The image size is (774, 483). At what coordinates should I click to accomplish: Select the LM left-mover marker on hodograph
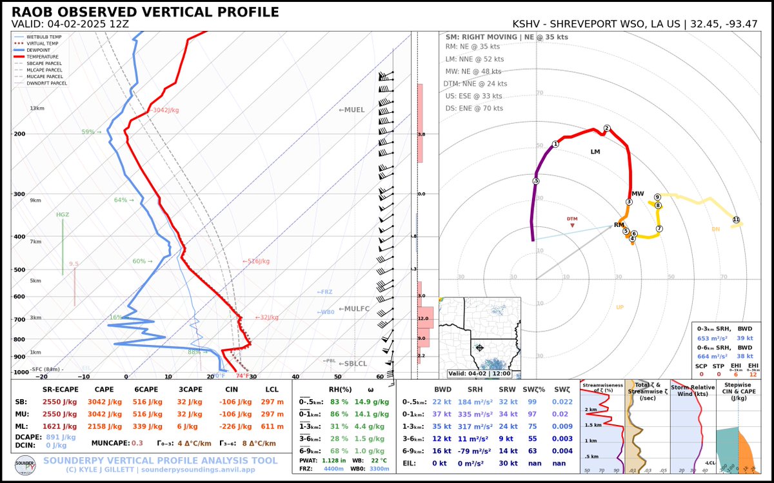(x=595, y=152)
